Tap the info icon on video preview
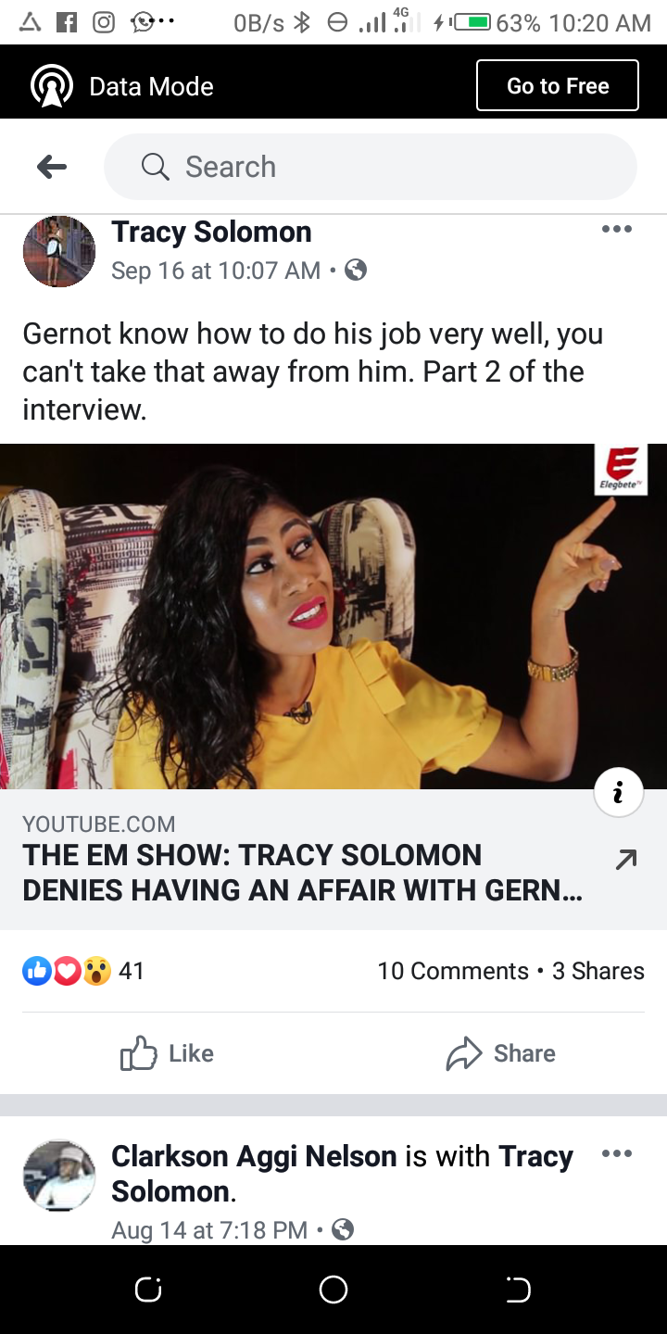Screen dimensions: 667x1334 pyautogui.click(x=619, y=793)
